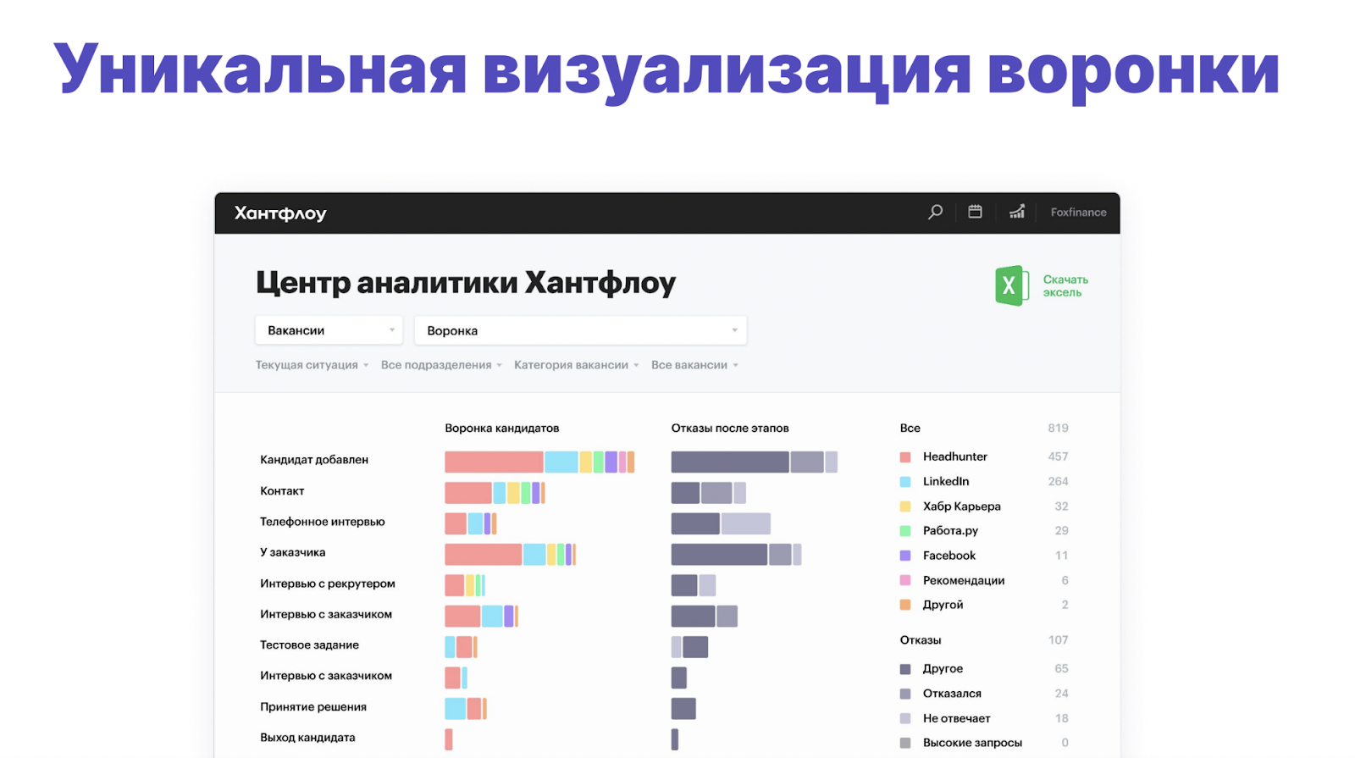
Task: Expand the Все вакансии filter
Action: [694, 365]
